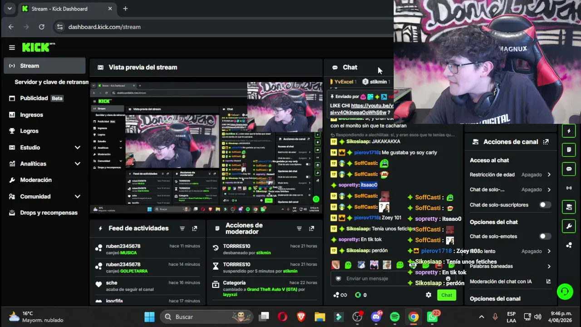Pop out the Acciones de canal panel
Image resolution: width=581 pixels, height=327 pixels.
(546, 142)
